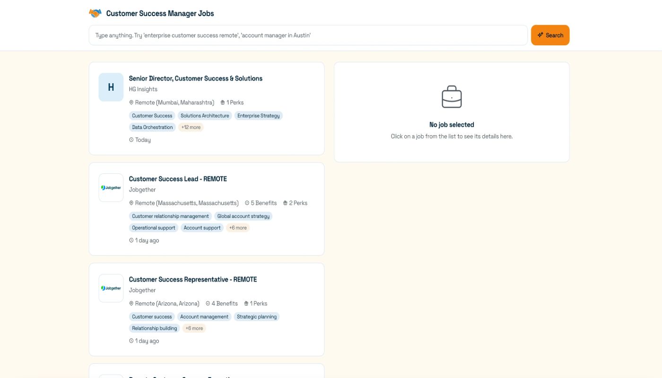The height and width of the screenshot is (378, 662).
Task: Click the perks icon beside "1 Perks" on Senior Director job
Action: tap(222, 103)
